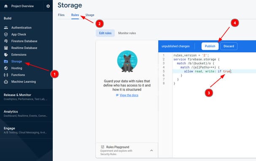Open Extensions in the sidebar
This screenshot has width=256, height=161.
(x=19, y=55)
